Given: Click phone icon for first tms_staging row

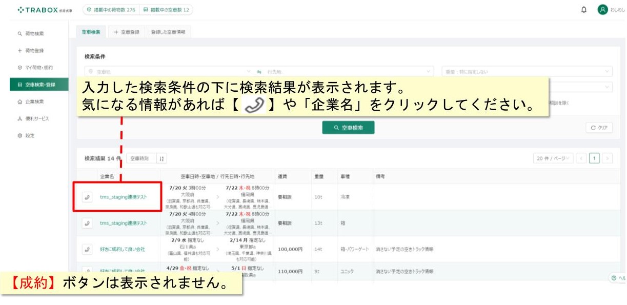Looking at the screenshot, I should coord(87,195).
